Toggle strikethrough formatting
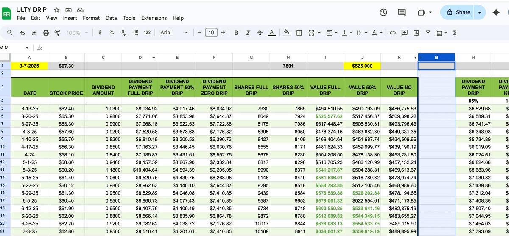This screenshot has height=236, width=509. [260, 33]
